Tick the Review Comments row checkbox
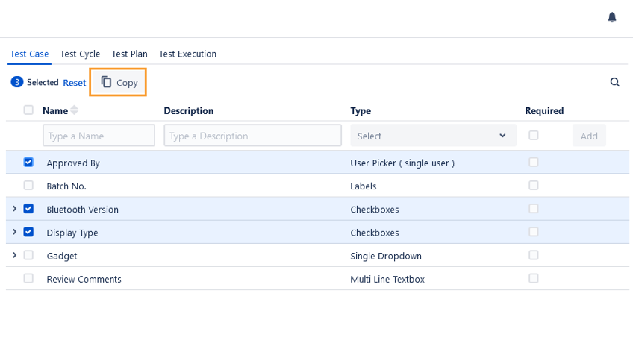Screen dimensions: 633x343 click(28, 278)
